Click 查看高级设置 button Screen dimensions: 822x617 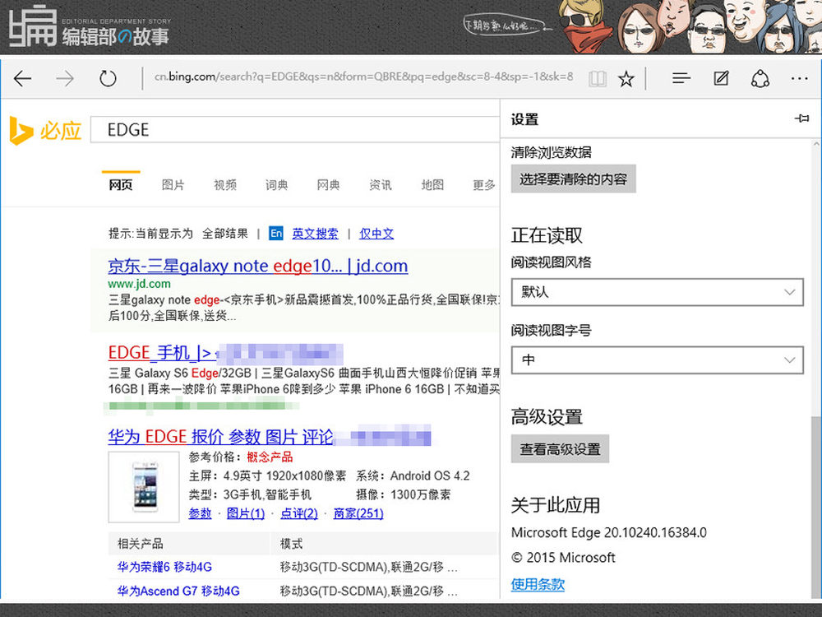click(x=560, y=449)
